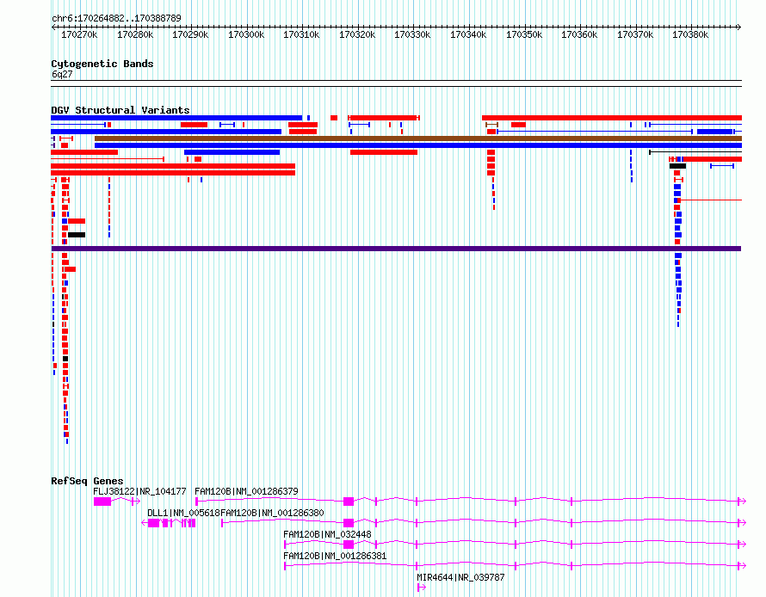Click the 170360k ruler label
Viewport: 766px width, 597px height.
579,34
